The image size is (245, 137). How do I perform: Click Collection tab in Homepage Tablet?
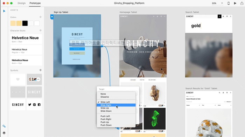pyautogui.click(x=152, y=80)
